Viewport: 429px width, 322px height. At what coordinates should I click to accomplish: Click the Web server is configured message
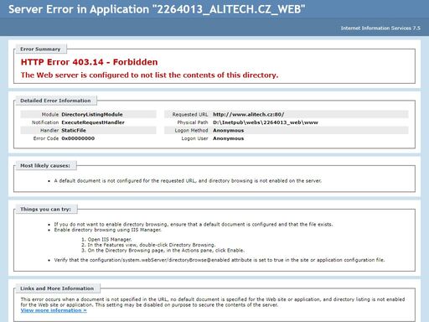coord(149,75)
